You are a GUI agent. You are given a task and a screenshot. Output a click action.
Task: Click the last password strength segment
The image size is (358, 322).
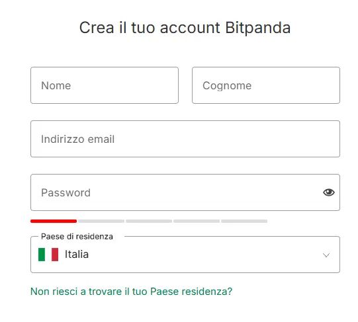tap(244, 221)
